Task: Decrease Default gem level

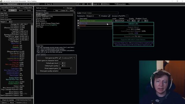Action: (x=64, y=63)
